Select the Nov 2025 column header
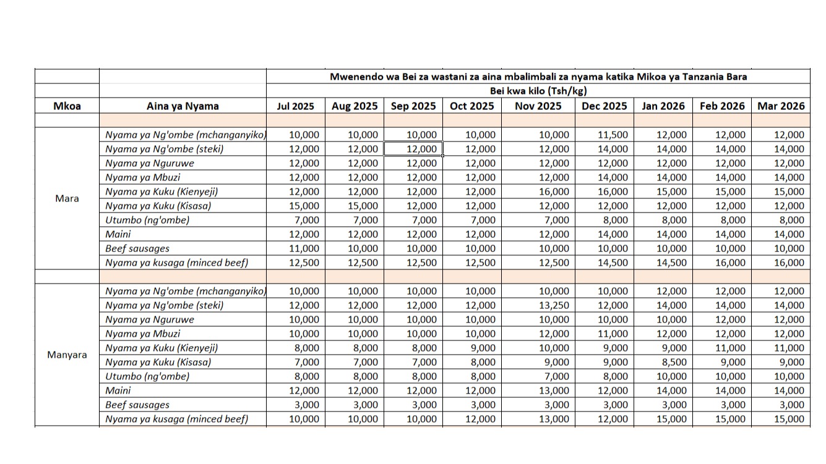Viewport: 826px width, 464px height. (538, 106)
